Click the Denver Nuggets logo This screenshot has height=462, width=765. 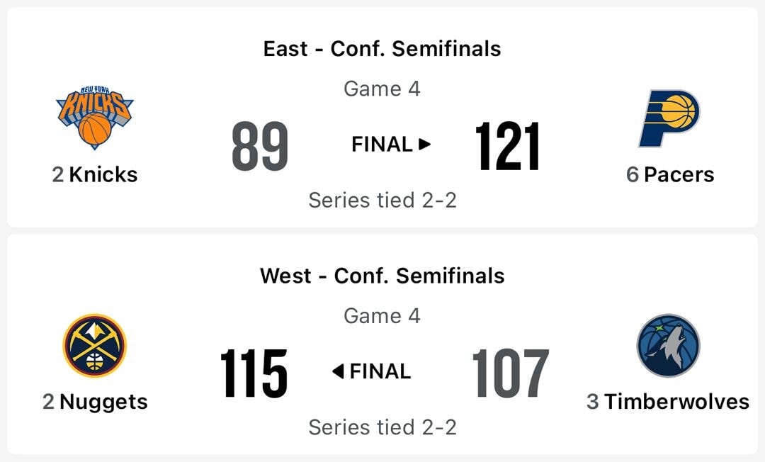pos(94,345)
